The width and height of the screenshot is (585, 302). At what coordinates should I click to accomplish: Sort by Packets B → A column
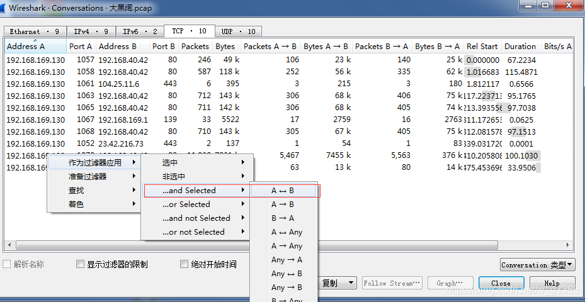tap(382, 46)
